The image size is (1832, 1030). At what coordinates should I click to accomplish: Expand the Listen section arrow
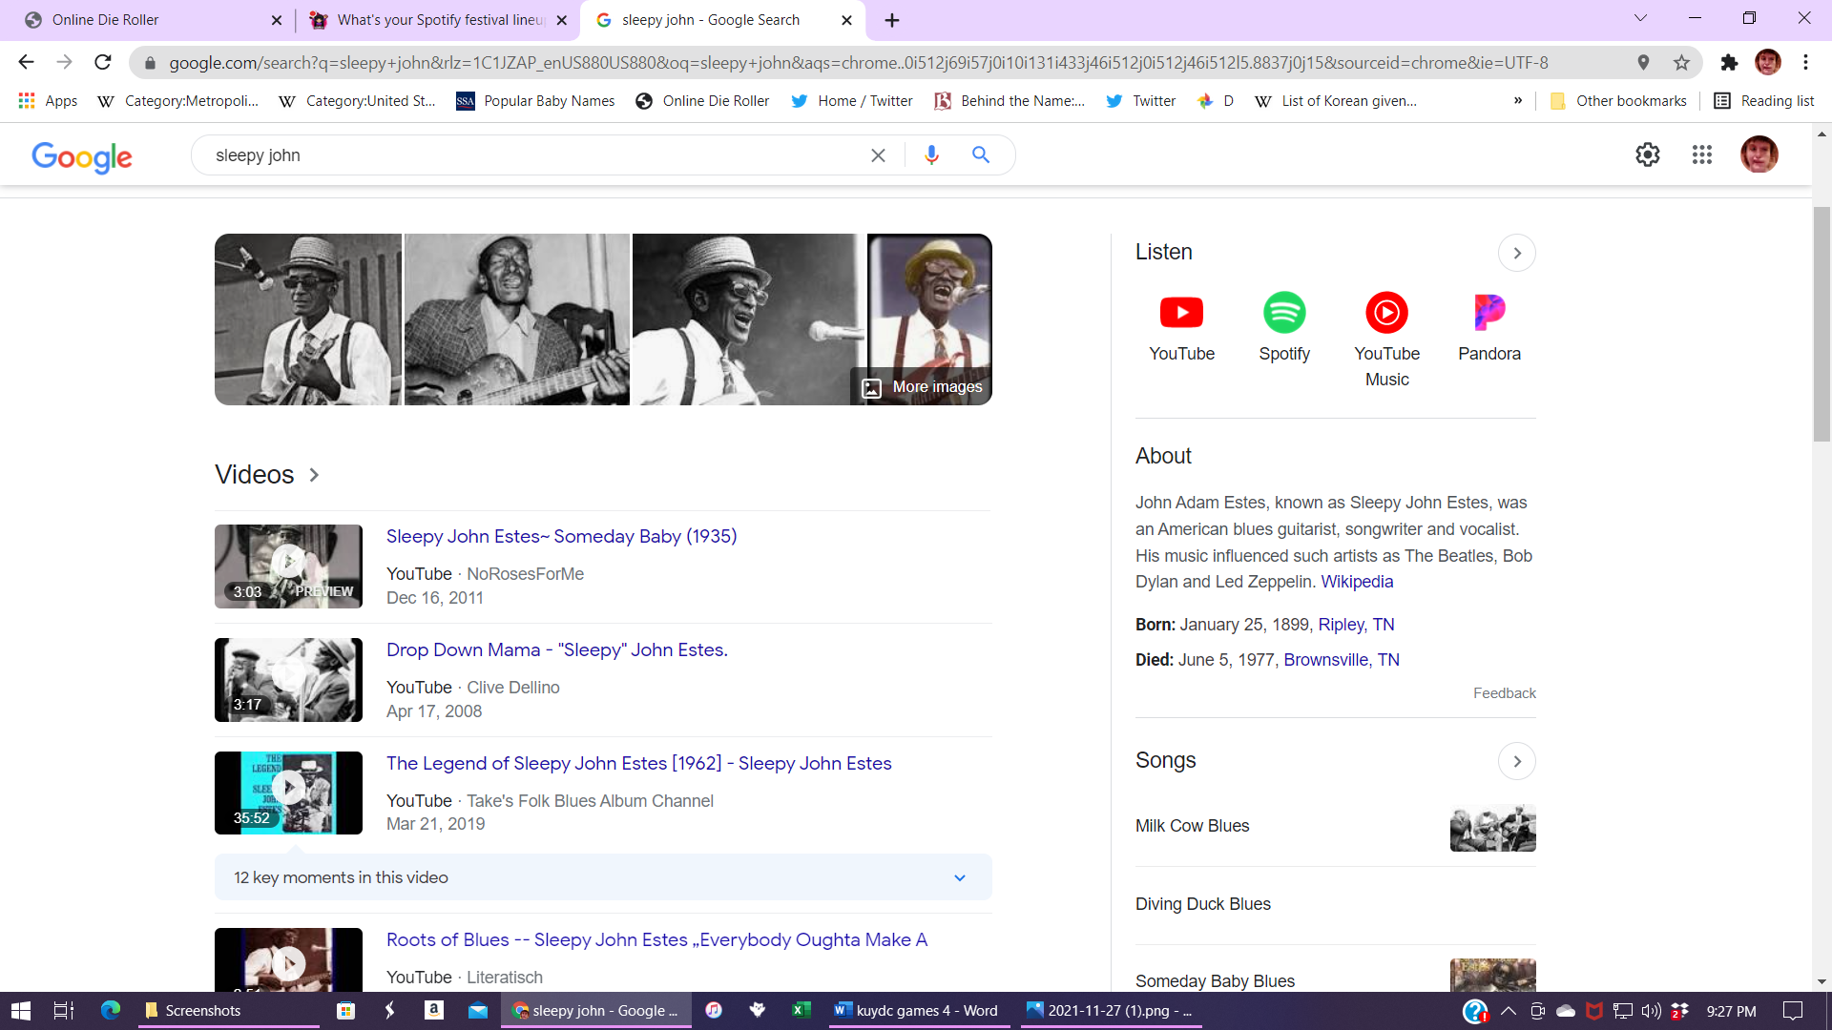click(x=1516, y=253)
